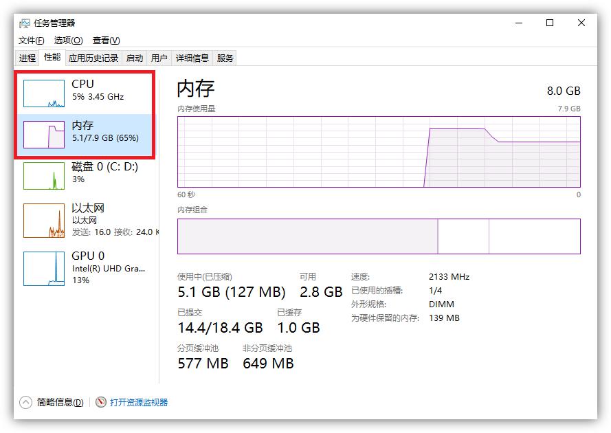Open 磁盘 0 (C: D:) performance view
The width and height of the screenshot is (611, 433).
(x=86, y=175)
